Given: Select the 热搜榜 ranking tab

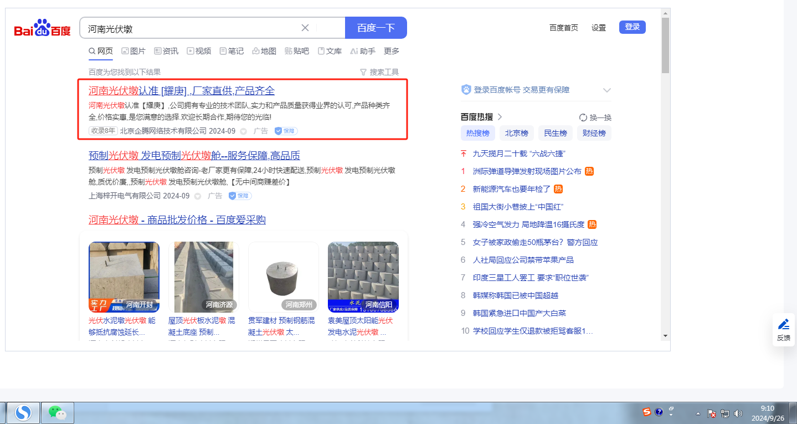Looking at the screenshot, I should (x=478, y=133).
